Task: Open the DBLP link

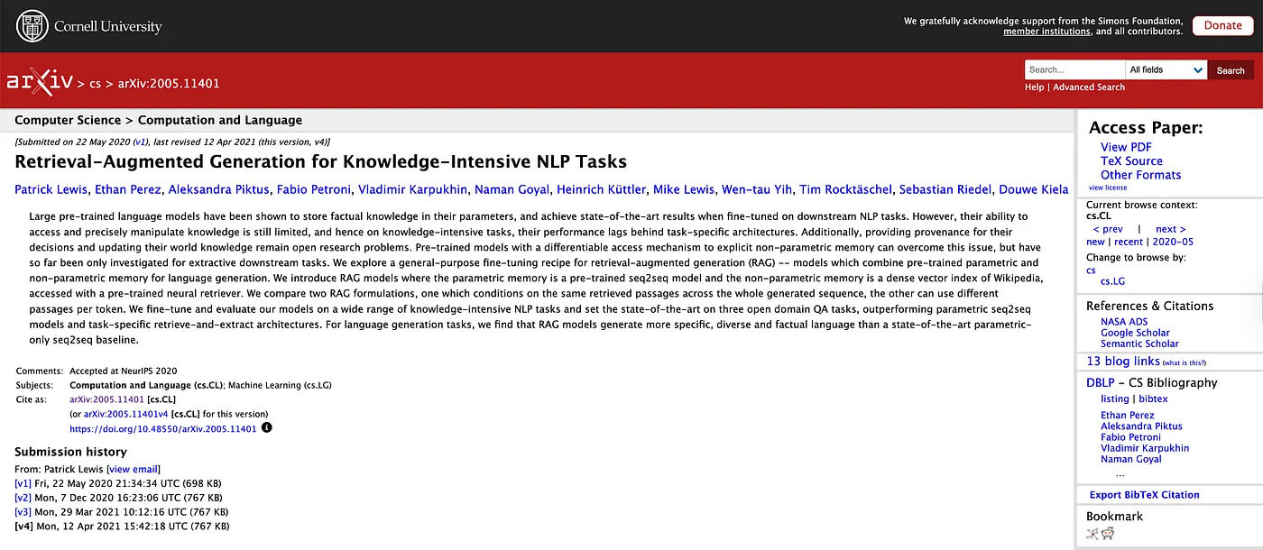Action: click(1100, 382)
